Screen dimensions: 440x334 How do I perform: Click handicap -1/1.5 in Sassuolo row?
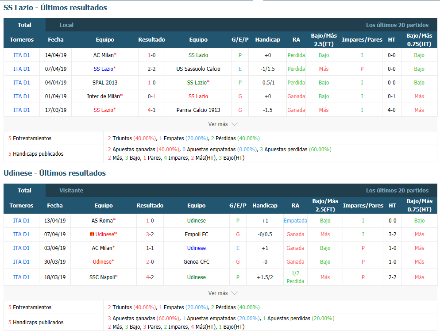[x=268, y=69]
